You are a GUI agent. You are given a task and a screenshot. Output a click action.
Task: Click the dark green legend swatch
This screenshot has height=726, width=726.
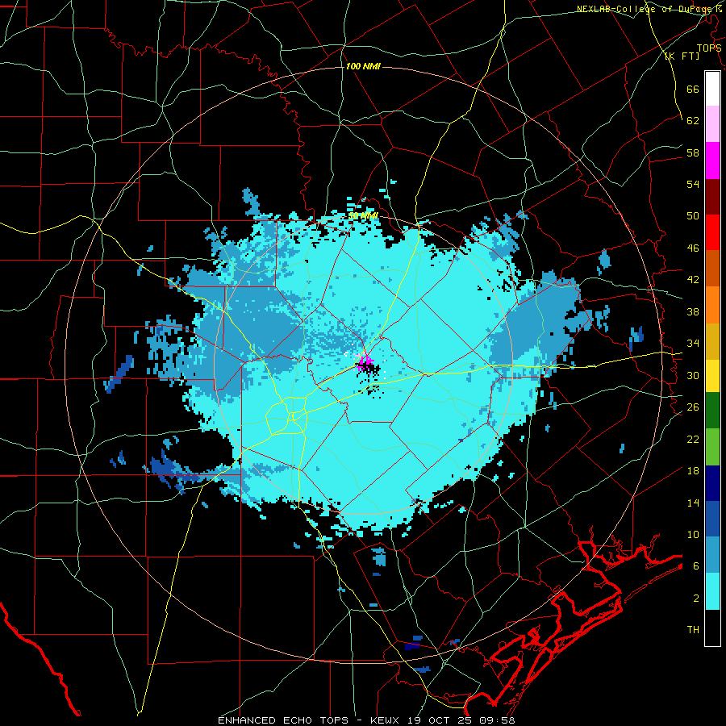[712, 411]
